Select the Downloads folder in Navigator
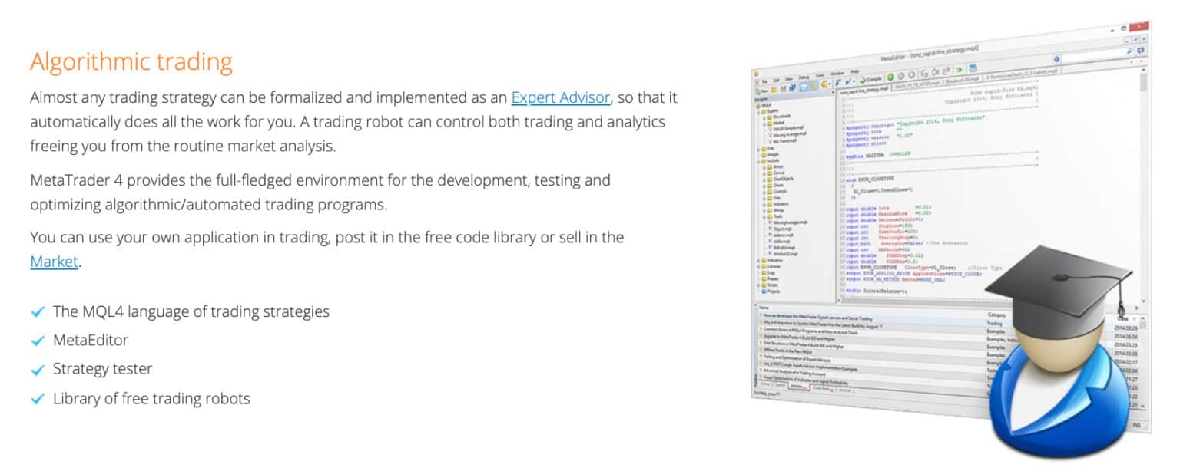1180x471 pixels. 777,118
